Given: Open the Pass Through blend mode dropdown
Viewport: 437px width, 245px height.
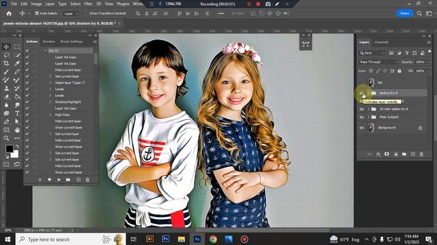Looking at the screenshot, I should coord(378,62).
